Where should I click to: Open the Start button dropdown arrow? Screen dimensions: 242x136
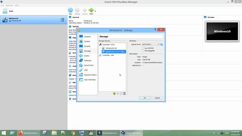coord(95,11)
